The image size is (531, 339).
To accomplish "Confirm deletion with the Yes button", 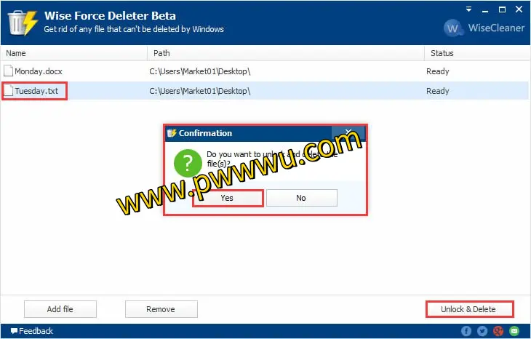I will tap(227, 198).
